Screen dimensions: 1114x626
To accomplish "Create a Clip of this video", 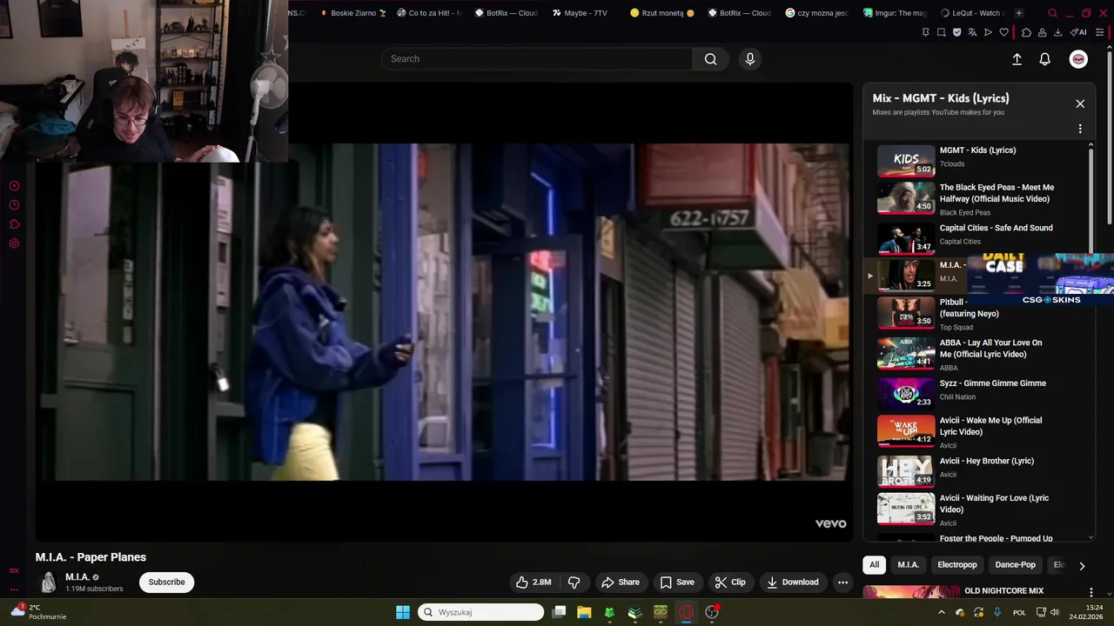I will click(x=730, y=583).
